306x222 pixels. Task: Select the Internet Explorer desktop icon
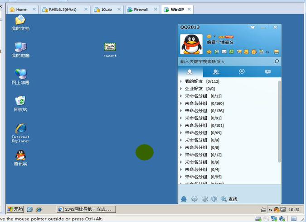(20, 133)
